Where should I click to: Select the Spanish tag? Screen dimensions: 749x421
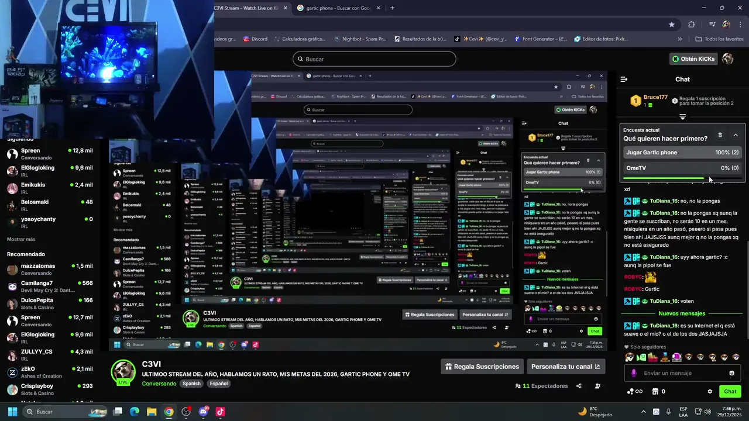tap(191, 384)
